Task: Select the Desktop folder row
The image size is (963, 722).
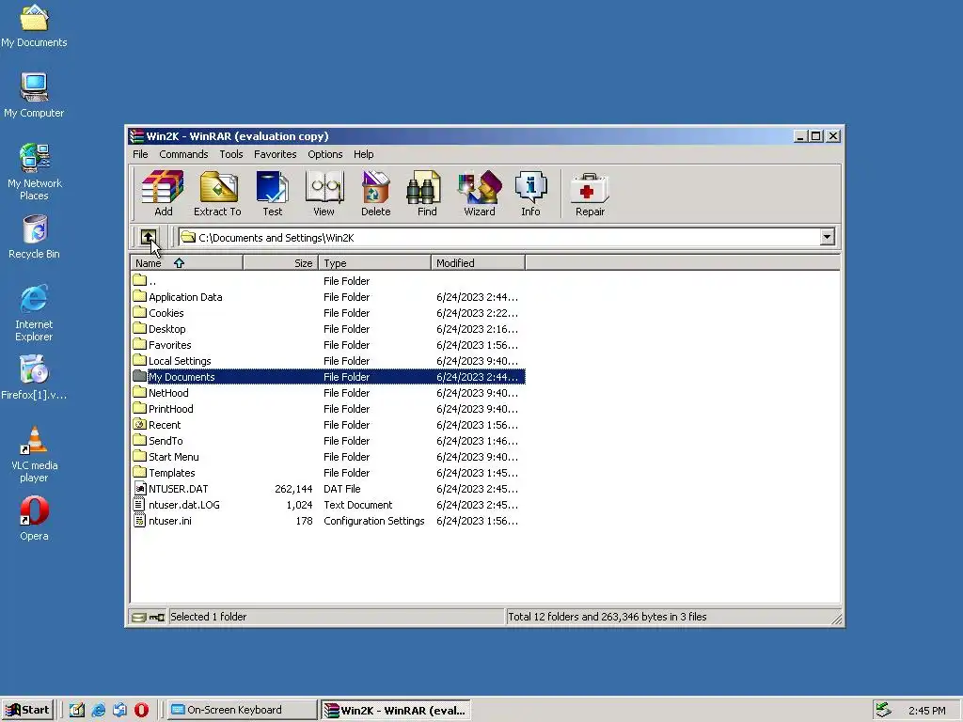Action: [328, 328]
